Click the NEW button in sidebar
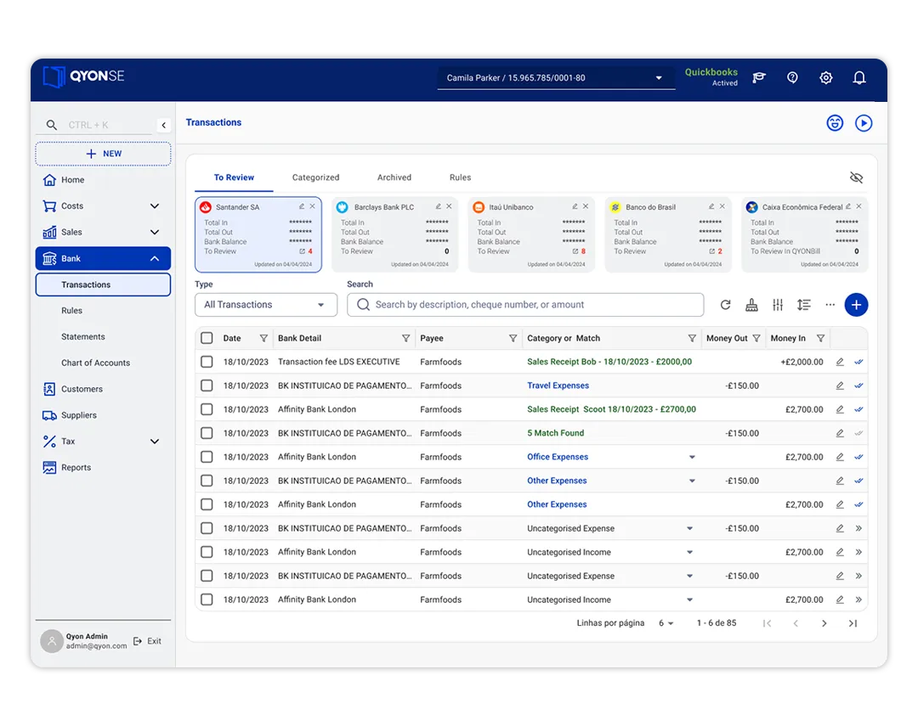The image size is (918, 726). pos(103,154)
